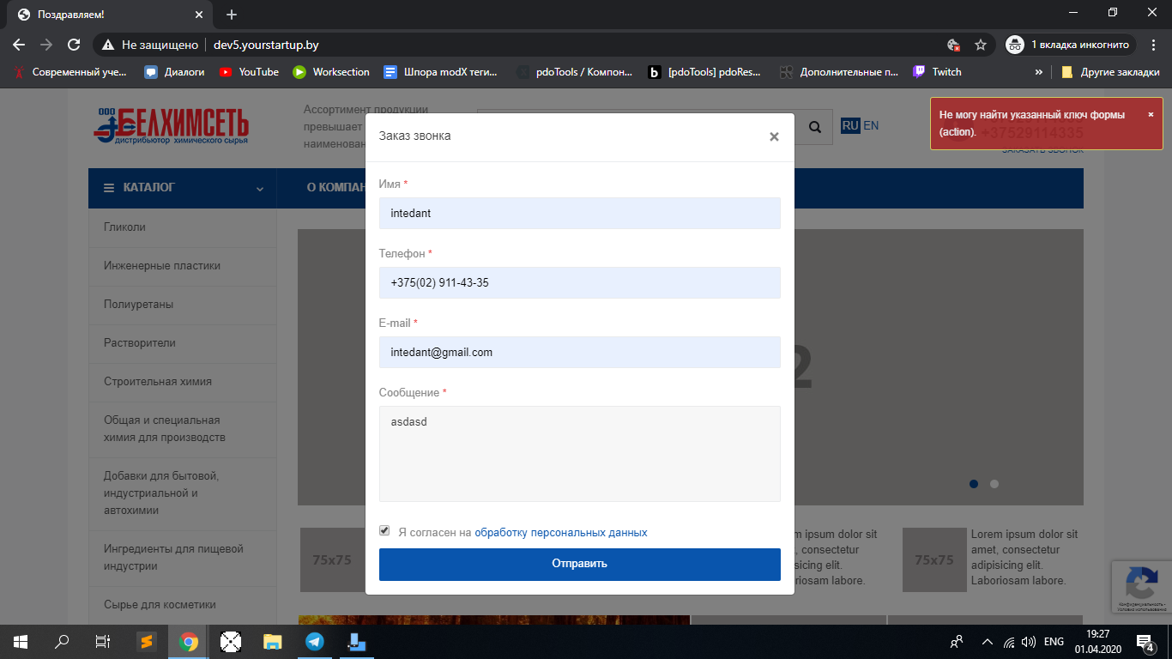Image resolution: width=1172 pixels, height=659 pixels.
Task: Uncheck the personal data consent checkbox
Action: pyautogui.click(x=384, y=531)
